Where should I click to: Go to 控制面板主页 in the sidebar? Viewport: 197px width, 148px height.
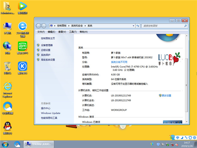click(48, 38)
